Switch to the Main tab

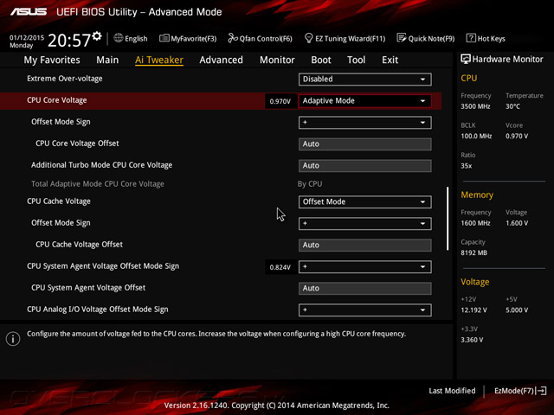click(107, 60)
